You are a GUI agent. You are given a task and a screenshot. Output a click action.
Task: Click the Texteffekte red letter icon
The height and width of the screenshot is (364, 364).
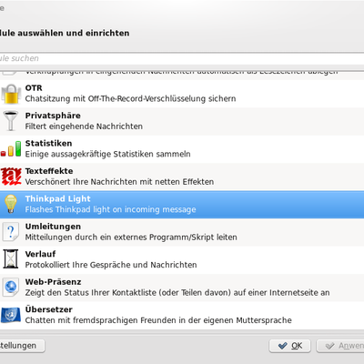[x=11, y=177]
